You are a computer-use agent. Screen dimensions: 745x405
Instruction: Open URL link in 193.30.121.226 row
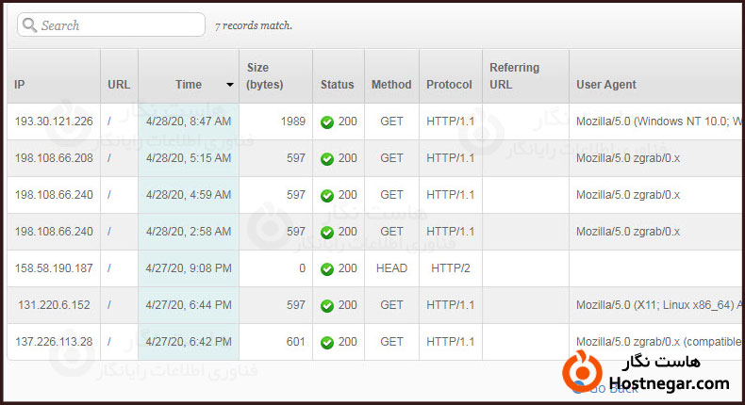[110, 121]
